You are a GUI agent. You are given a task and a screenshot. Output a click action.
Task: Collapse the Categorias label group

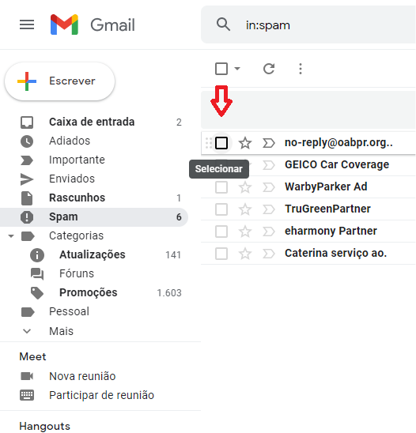point(11,235)
